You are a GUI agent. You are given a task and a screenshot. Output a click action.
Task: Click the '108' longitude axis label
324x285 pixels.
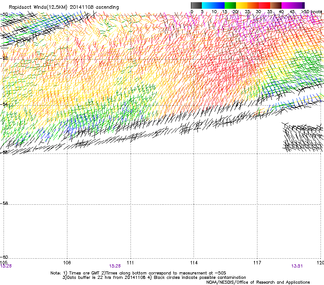(67, 263)
